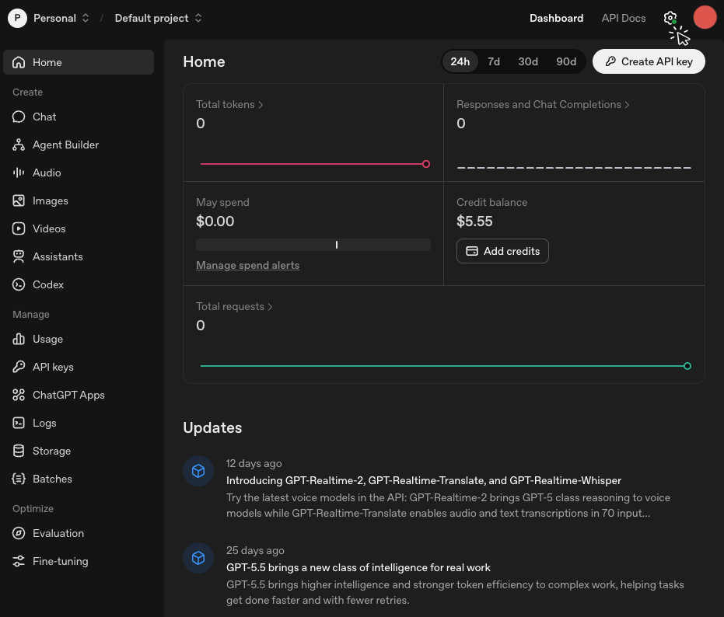Click the '12 days ago' timestamp
724x617 pixels.
[x=254, y=463]
